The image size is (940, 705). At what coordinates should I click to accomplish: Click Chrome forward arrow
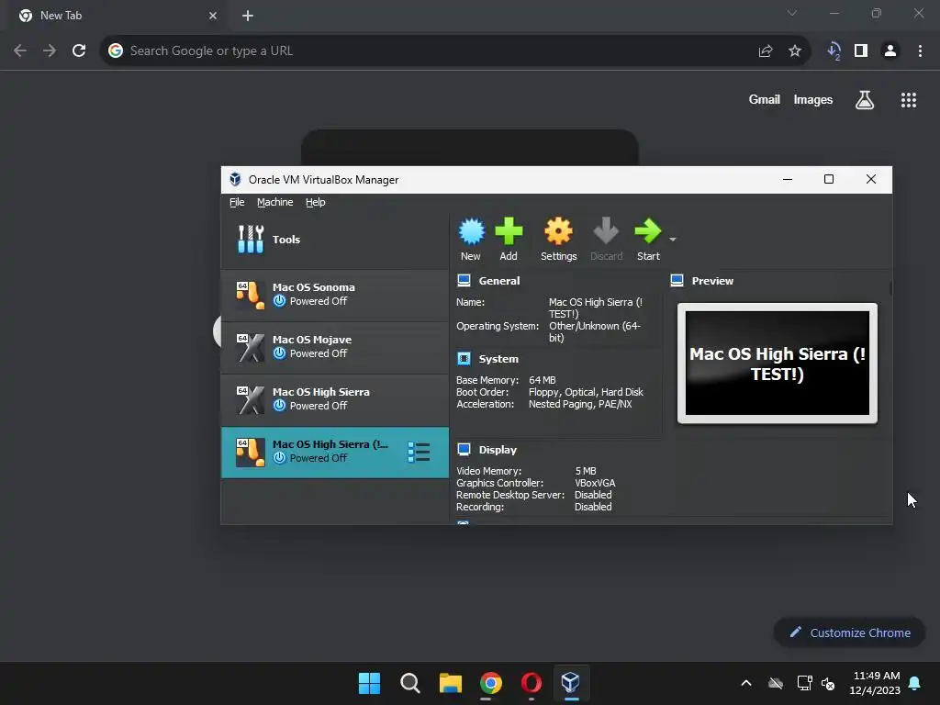click(50, 51)
